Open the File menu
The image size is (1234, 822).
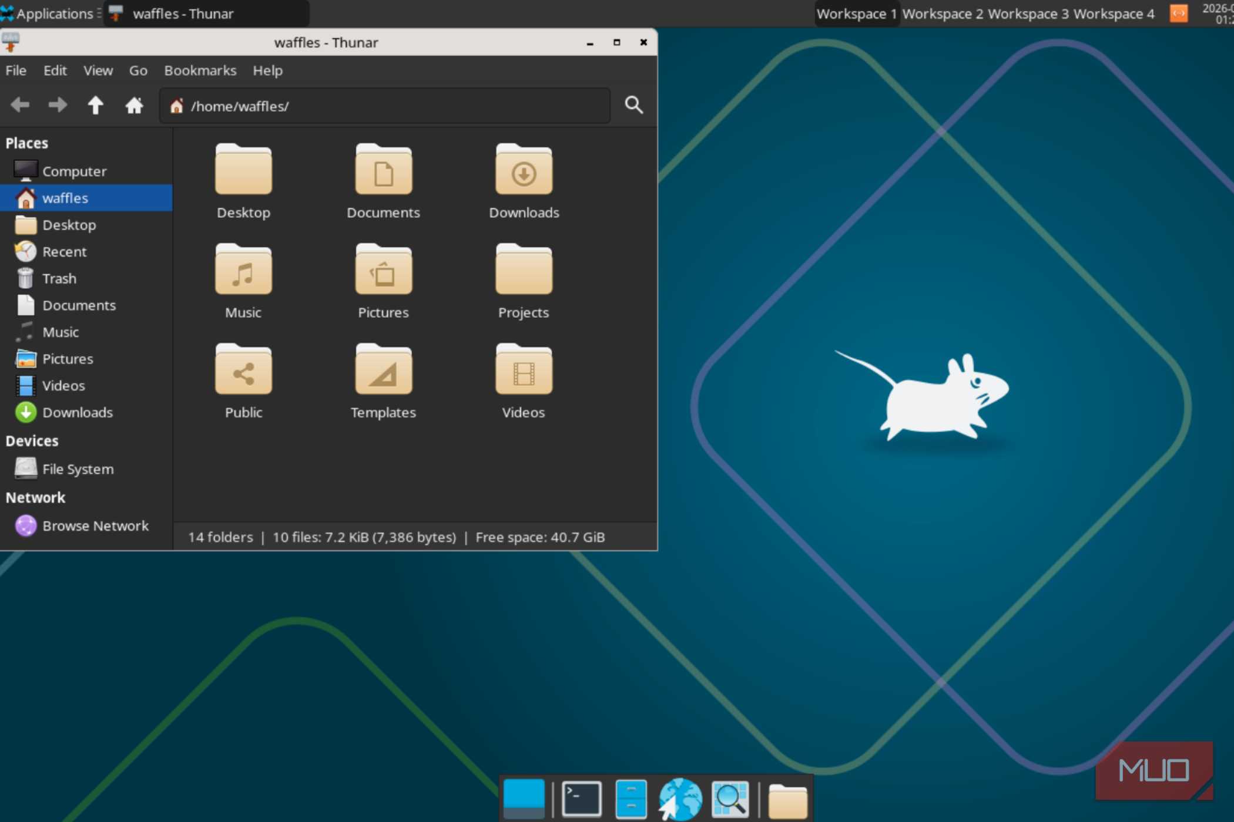tap(16, 70)
